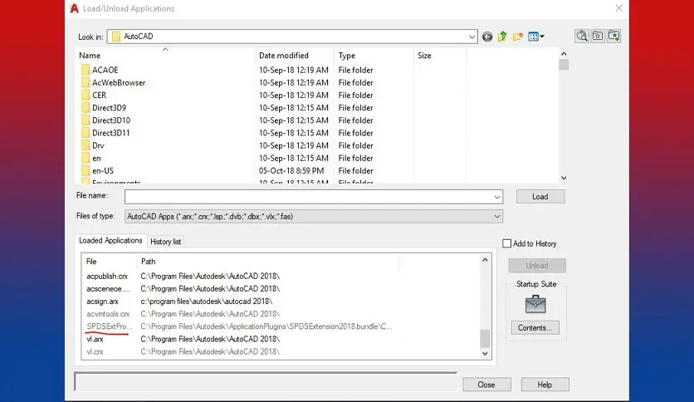
Task: Select acsign.arx in loaded applications
Action: point(103,301)
